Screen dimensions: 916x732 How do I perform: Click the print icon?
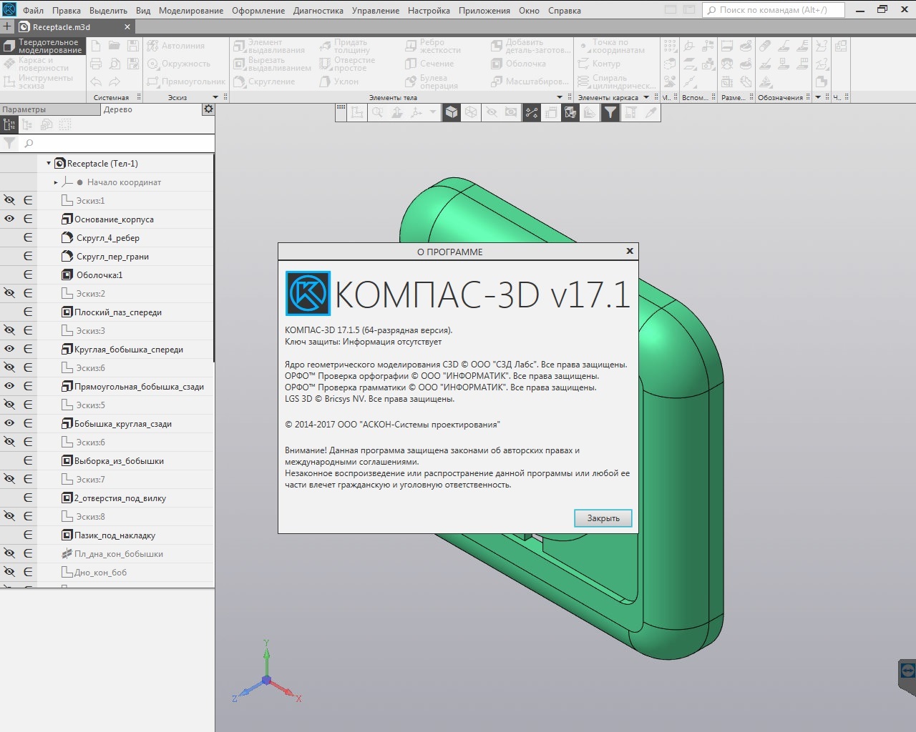[x=96, y=64]
